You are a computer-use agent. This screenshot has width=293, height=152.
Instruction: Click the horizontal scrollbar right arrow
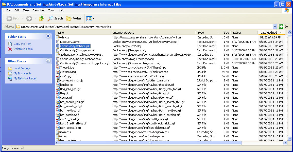(285, 143)
